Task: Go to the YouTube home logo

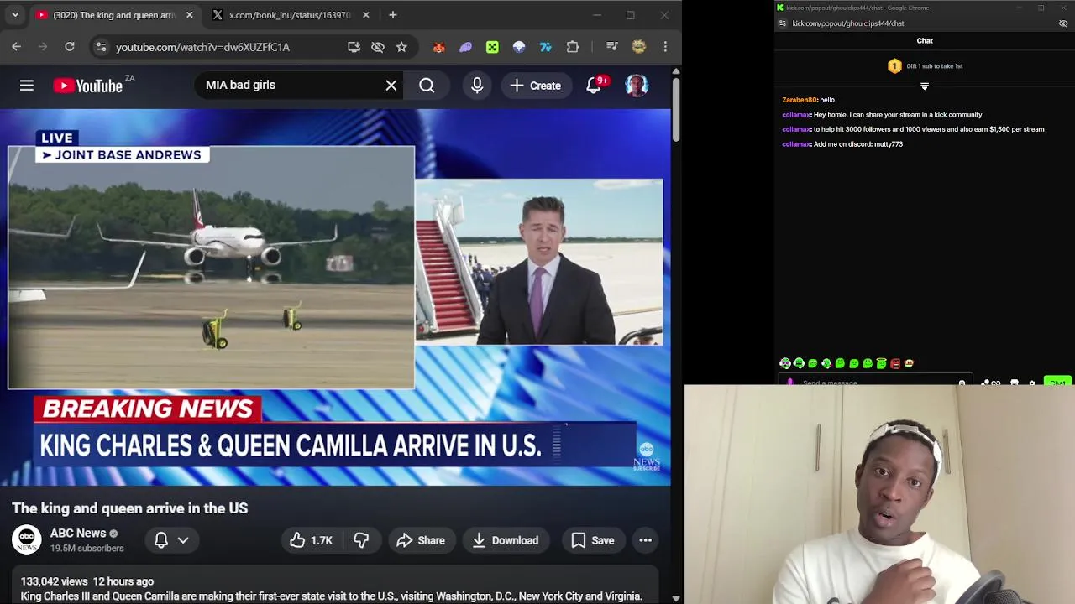Action: 88,86
